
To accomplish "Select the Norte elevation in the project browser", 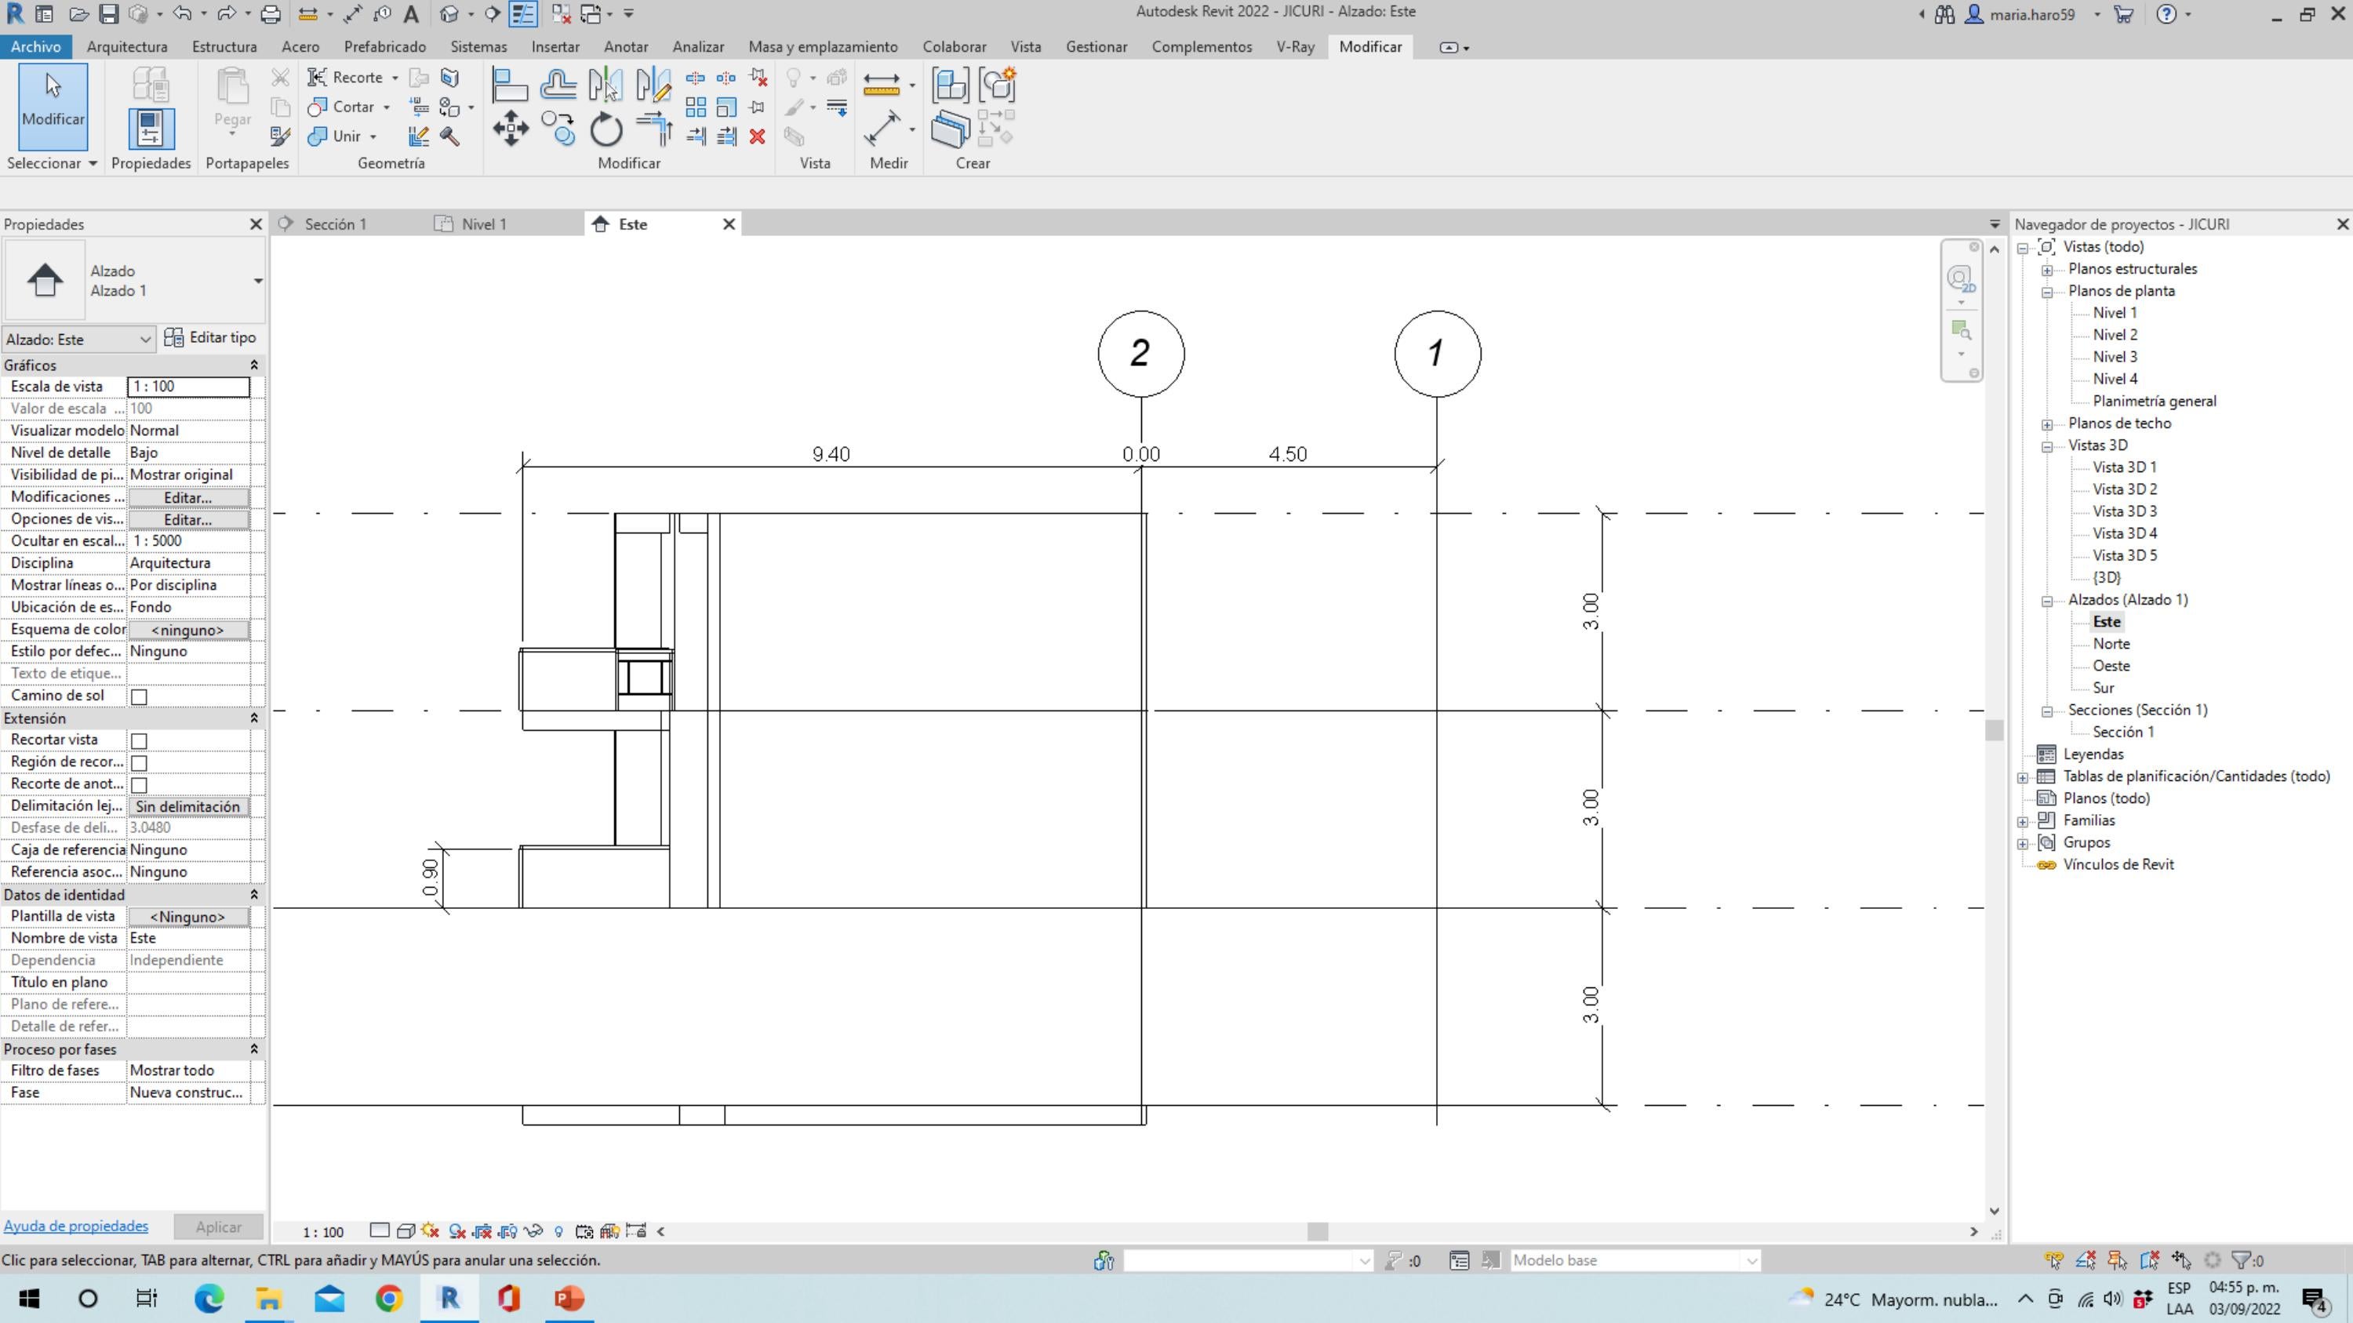I will click(x=2111, y=643).
